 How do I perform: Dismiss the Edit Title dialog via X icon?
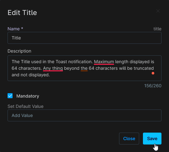pyautogui.click(x=158, y=11)
